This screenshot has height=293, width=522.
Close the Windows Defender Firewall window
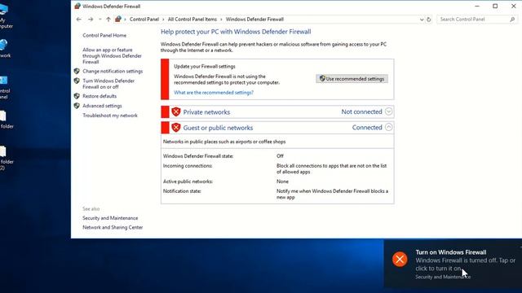tap(513, 6)
